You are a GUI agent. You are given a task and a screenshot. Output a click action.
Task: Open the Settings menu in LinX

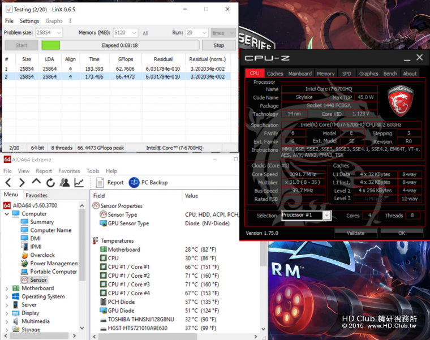pyautogui.click(x=29, y=21)
